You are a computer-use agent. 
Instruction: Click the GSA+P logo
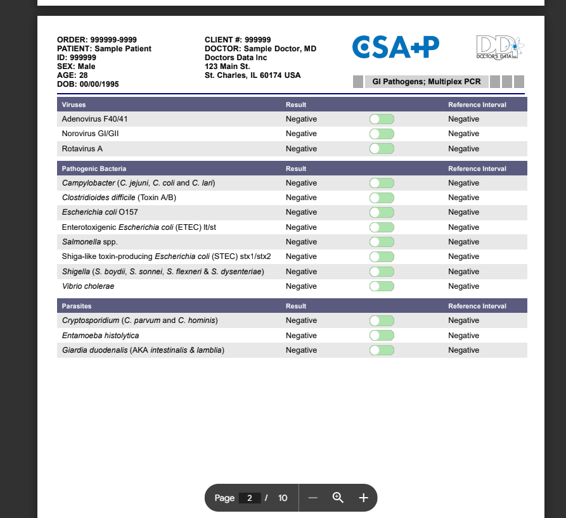coord(396,47)
